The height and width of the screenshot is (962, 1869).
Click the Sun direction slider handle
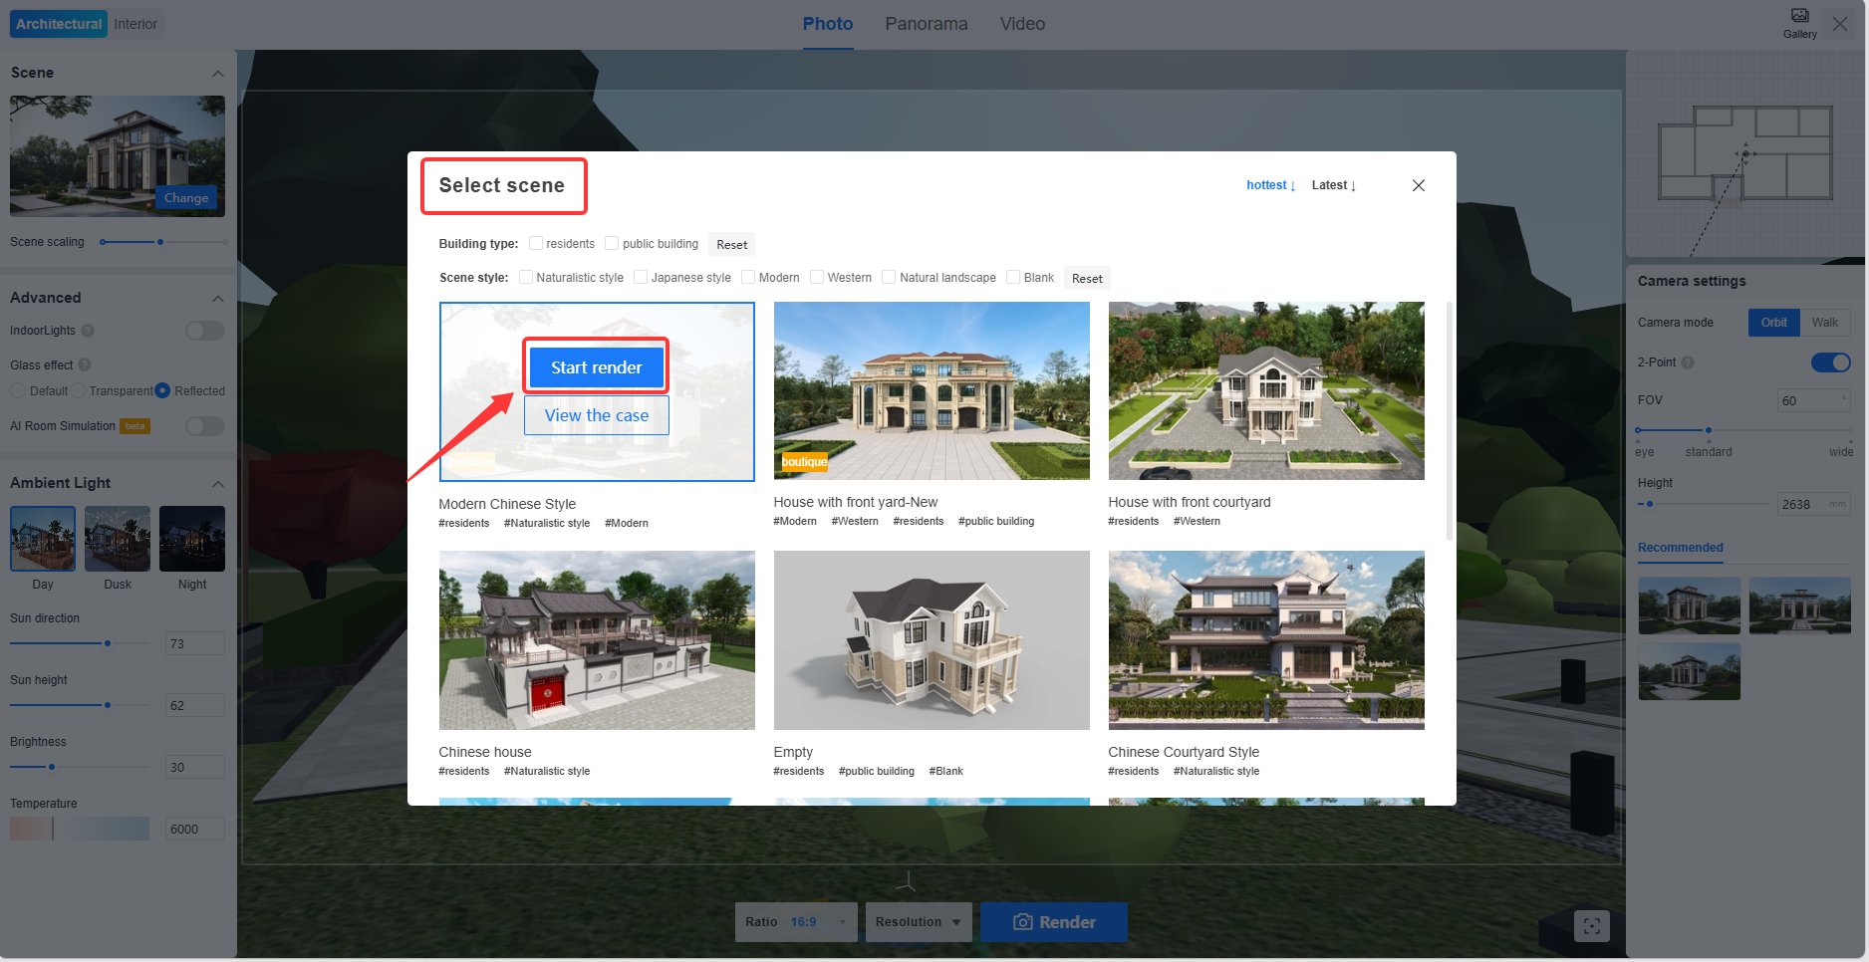point(108,643)
